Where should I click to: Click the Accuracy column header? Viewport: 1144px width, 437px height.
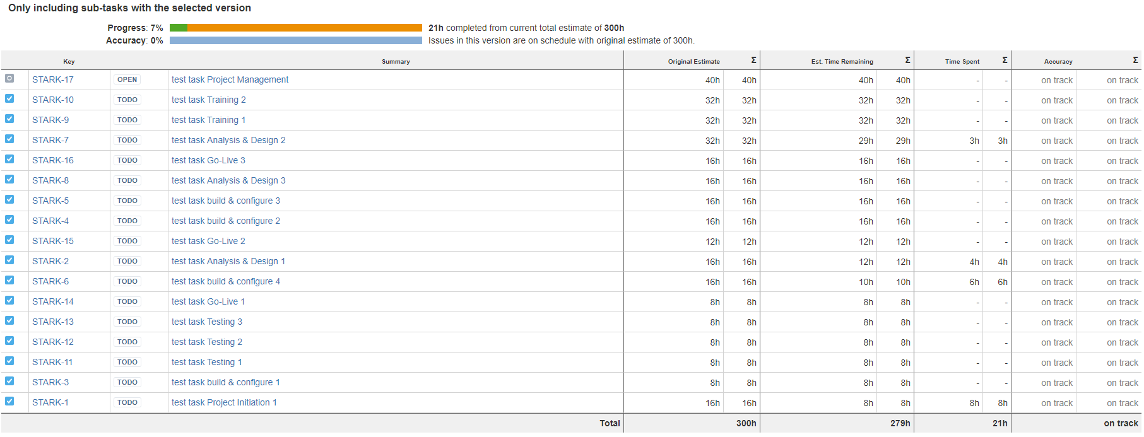[1058, 62]
